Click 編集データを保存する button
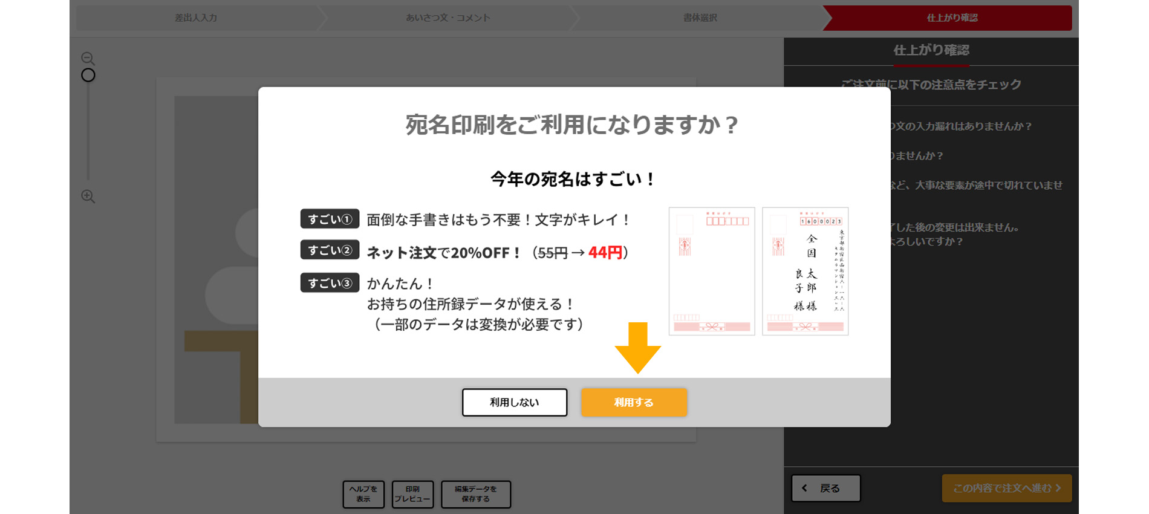Viewport: 1149px width, 514px height. point(476,494)
